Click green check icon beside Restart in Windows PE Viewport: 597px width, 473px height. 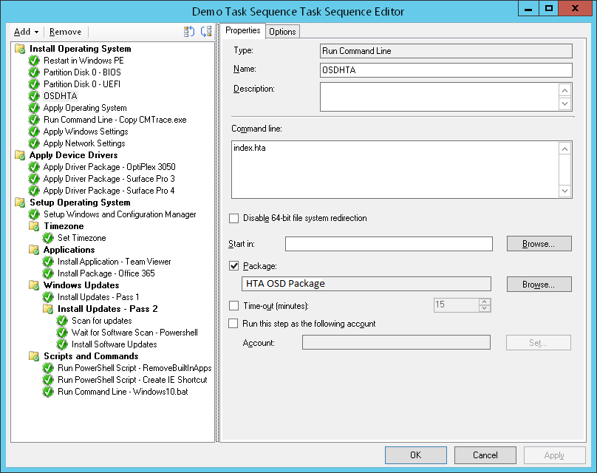pos(34,61)
